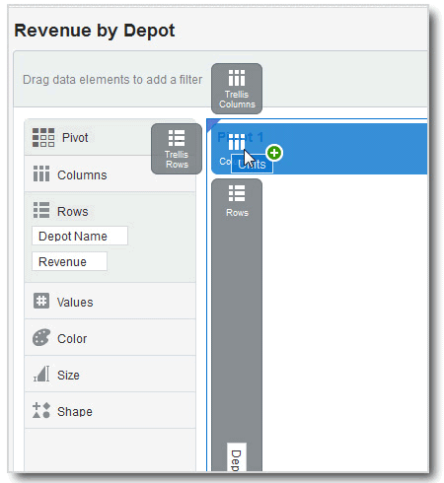Click the Revenue element under Rows
This screenshot has height=483, width=444.
point(69,261)
